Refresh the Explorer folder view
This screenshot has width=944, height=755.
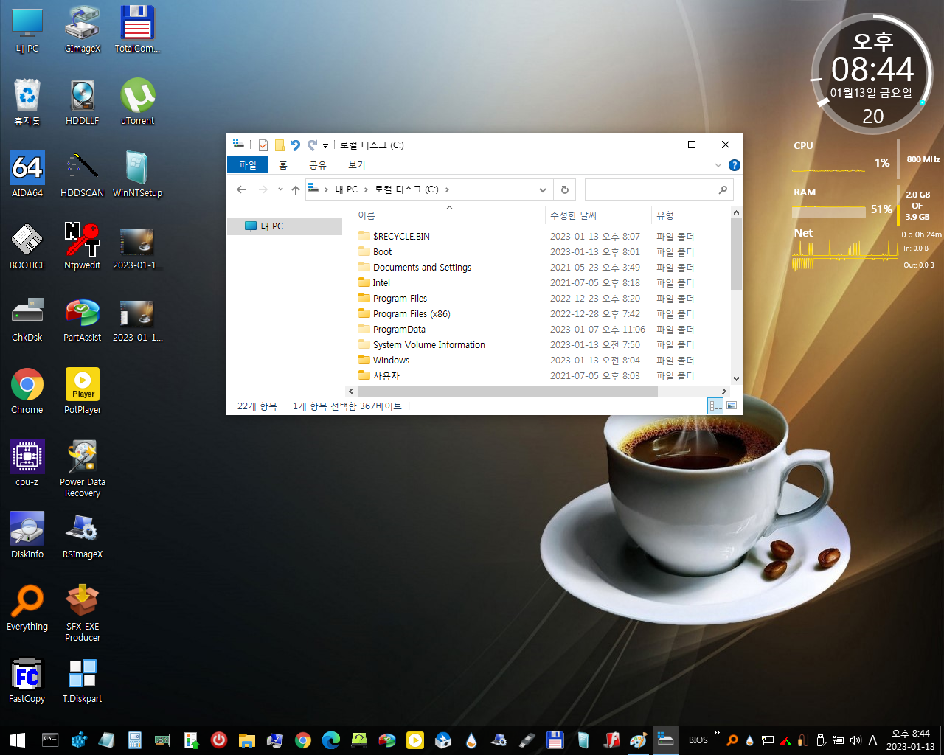pyautogui.click(x=565, y=189)
